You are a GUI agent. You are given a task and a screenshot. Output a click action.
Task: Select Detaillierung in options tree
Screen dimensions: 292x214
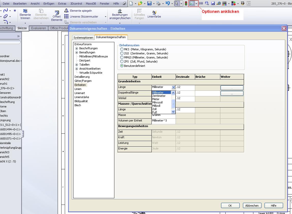[82, 77]
